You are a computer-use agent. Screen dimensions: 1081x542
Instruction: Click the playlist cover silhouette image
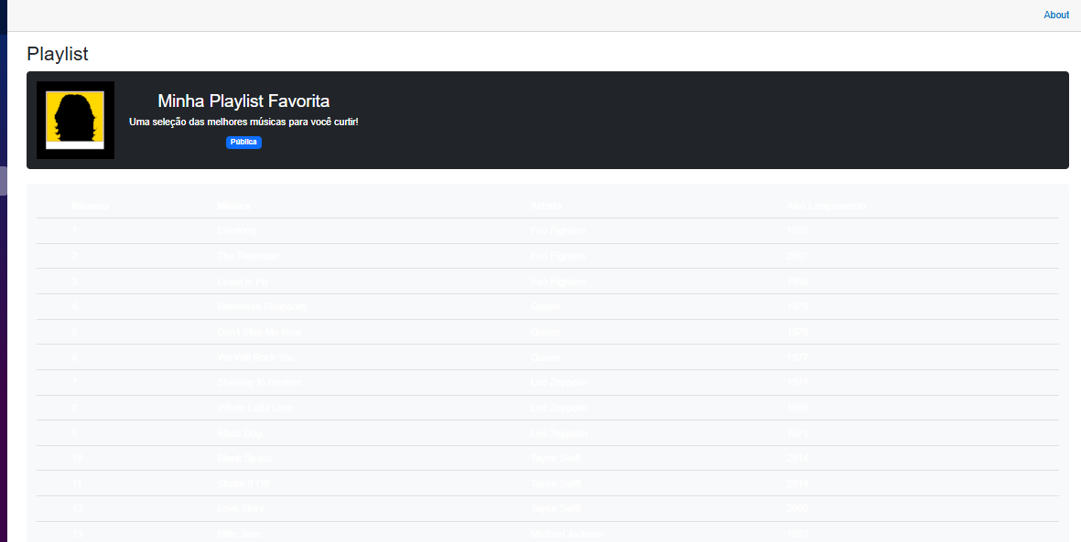coord(75,120)
